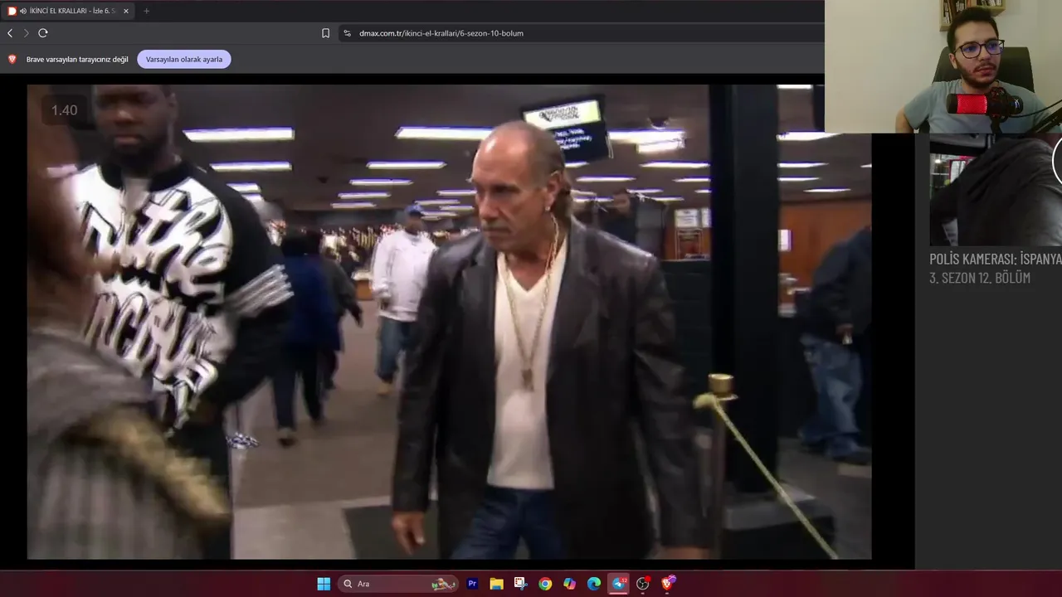Reload the page with the refresh icon
The width and height of the screenshot is (1062, 597).
[x=43, y=33]
